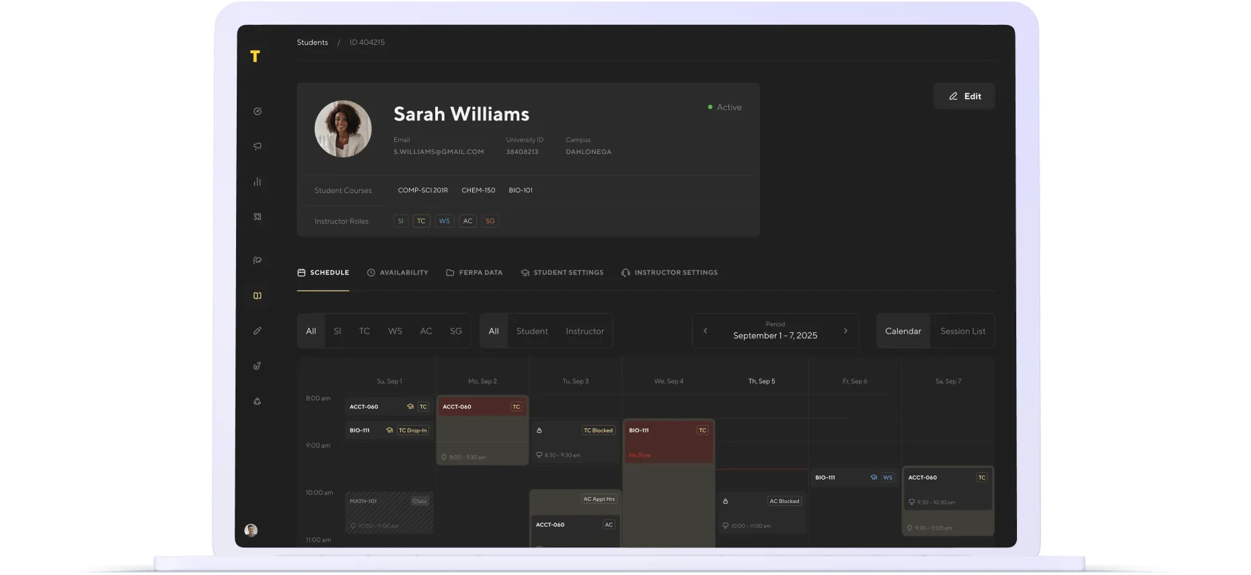1251x575 pixels.
Task: Show only Instructor sessions
Action: [x=584, y=331]
